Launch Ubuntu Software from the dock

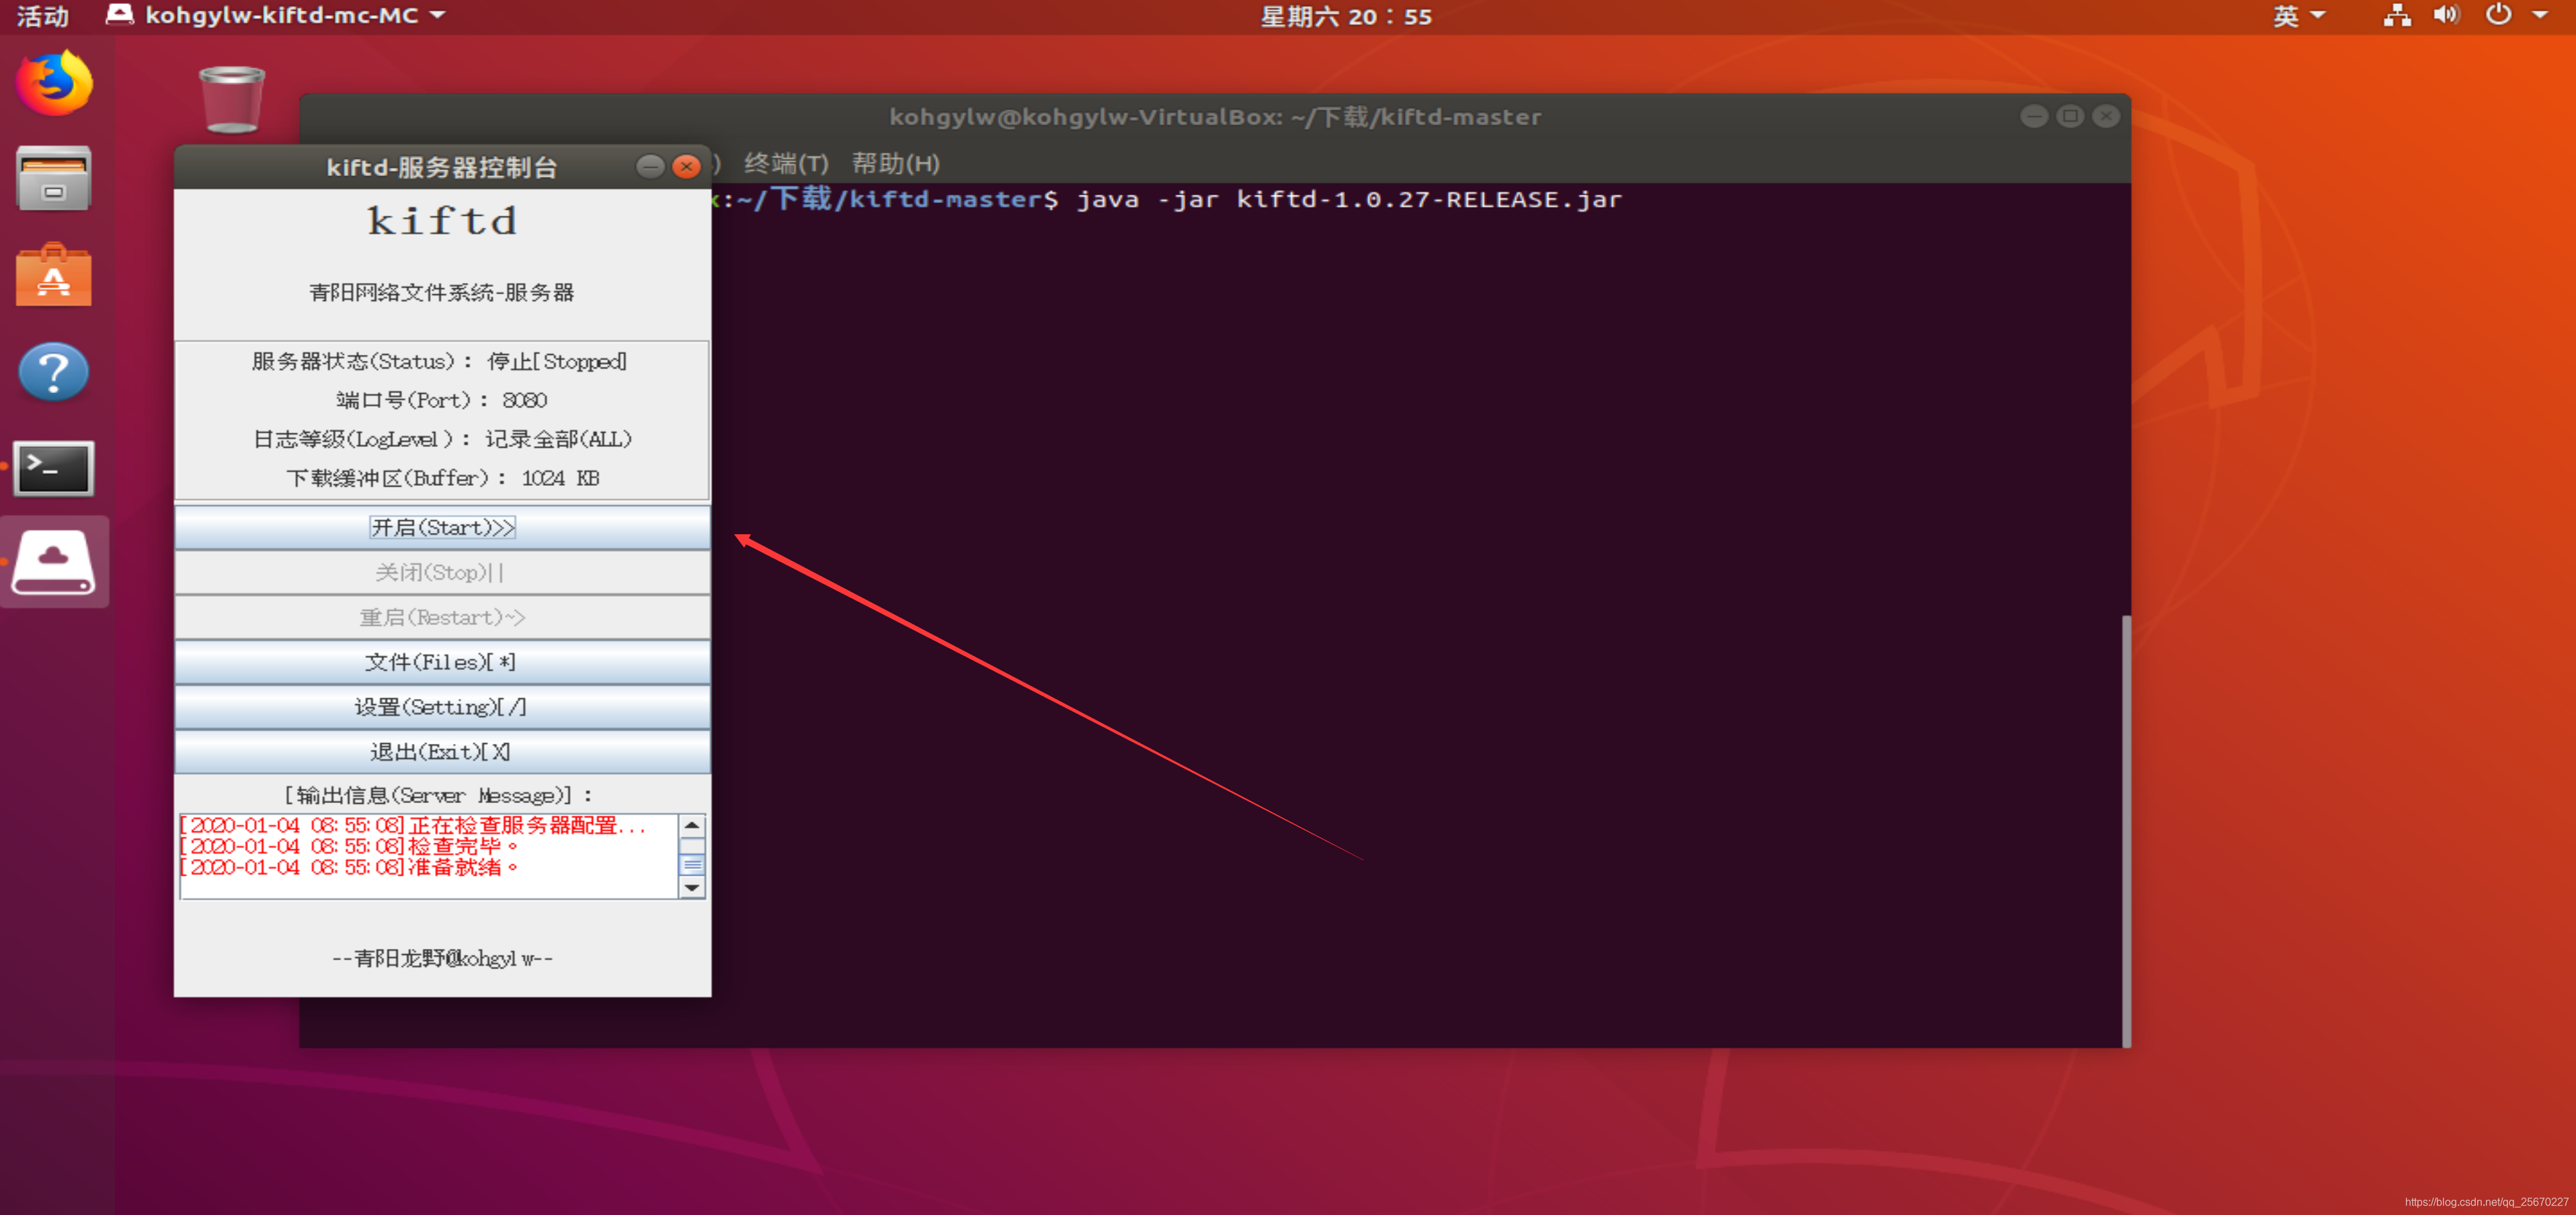(x=53, y=275)
